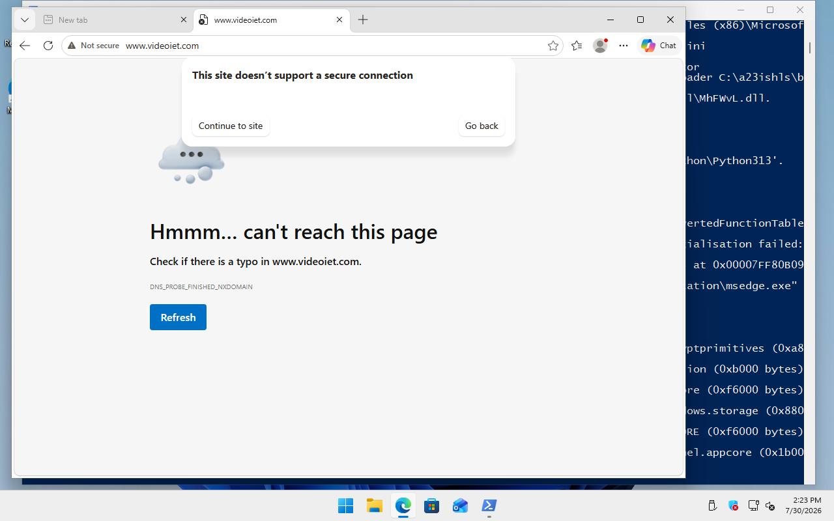
Task: Open the tab search chevron in Edge
Action: [25, 20]
